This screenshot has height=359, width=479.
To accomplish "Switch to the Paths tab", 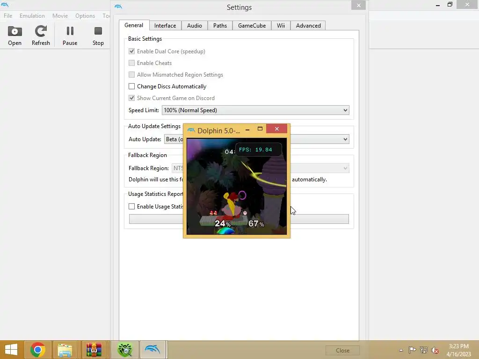I will point(220,26).
